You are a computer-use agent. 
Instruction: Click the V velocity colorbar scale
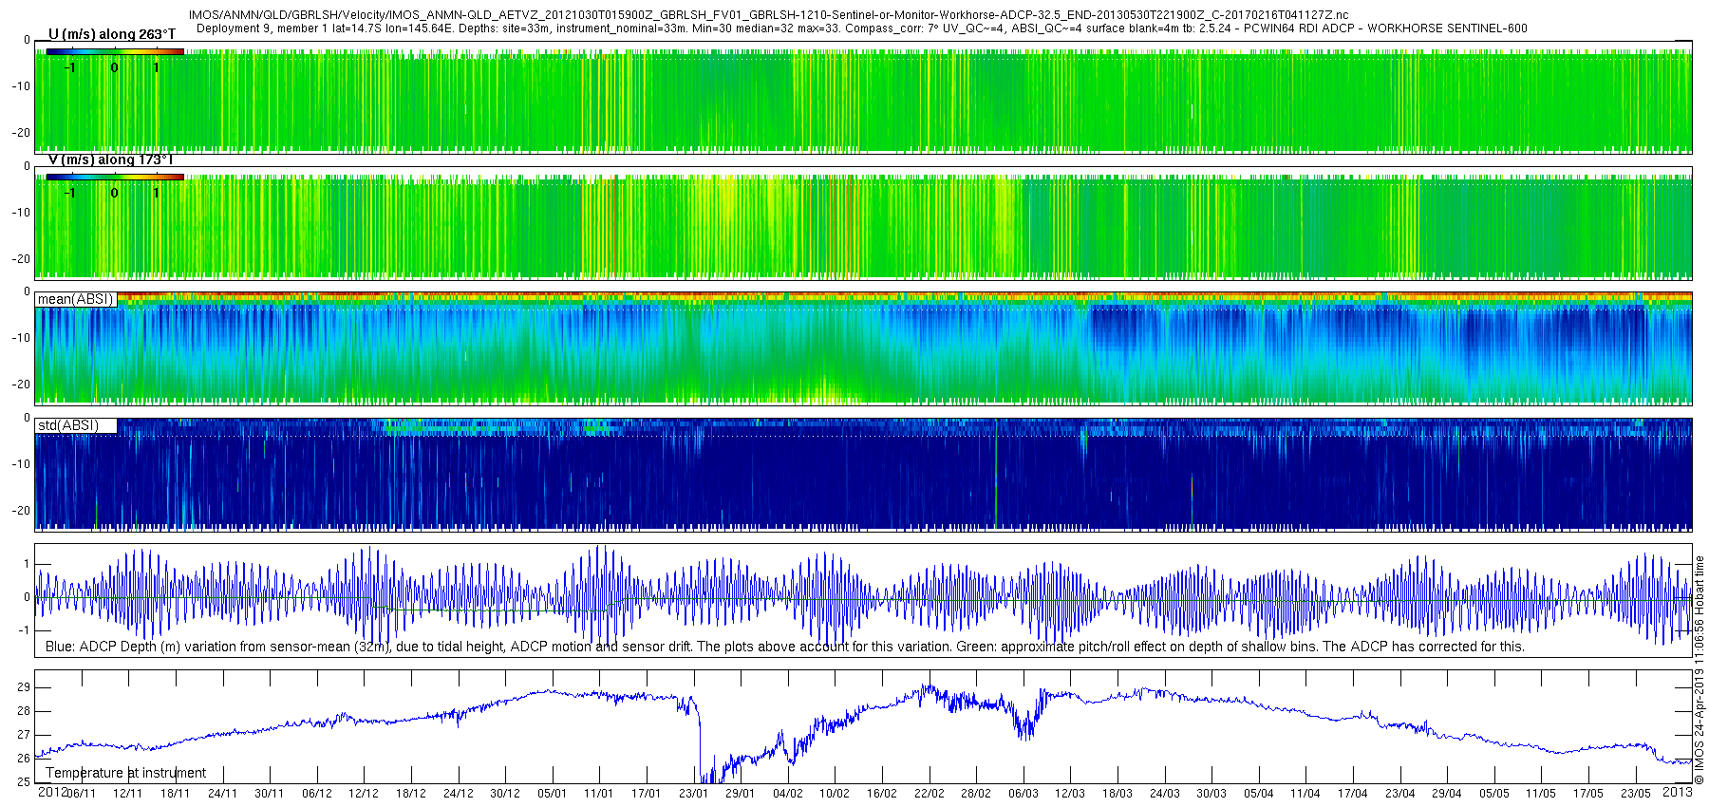[115, 177]
